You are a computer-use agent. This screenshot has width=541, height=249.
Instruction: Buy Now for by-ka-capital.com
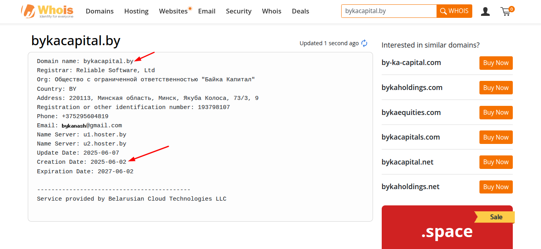point(496,63)
